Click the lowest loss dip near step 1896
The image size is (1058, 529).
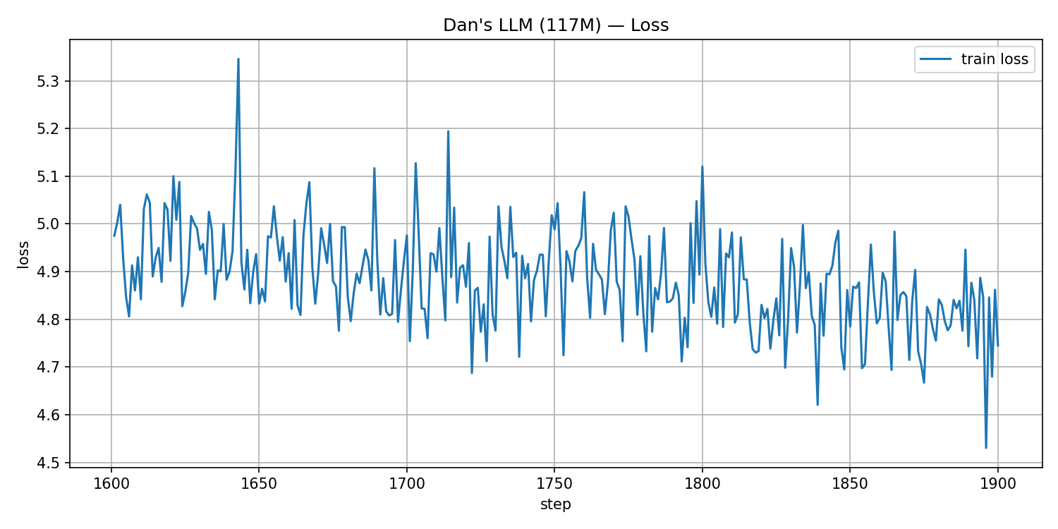[x=986, y=447]
